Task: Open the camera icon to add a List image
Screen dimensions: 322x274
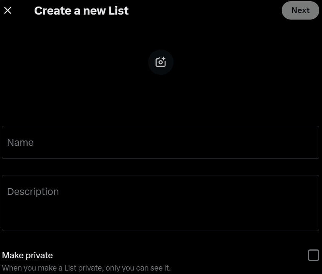Action: 160,62
